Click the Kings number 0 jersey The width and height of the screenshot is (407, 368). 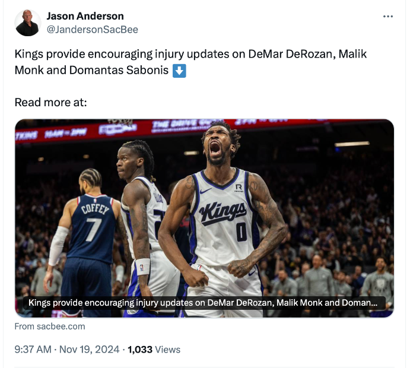(x=223, y=217)
